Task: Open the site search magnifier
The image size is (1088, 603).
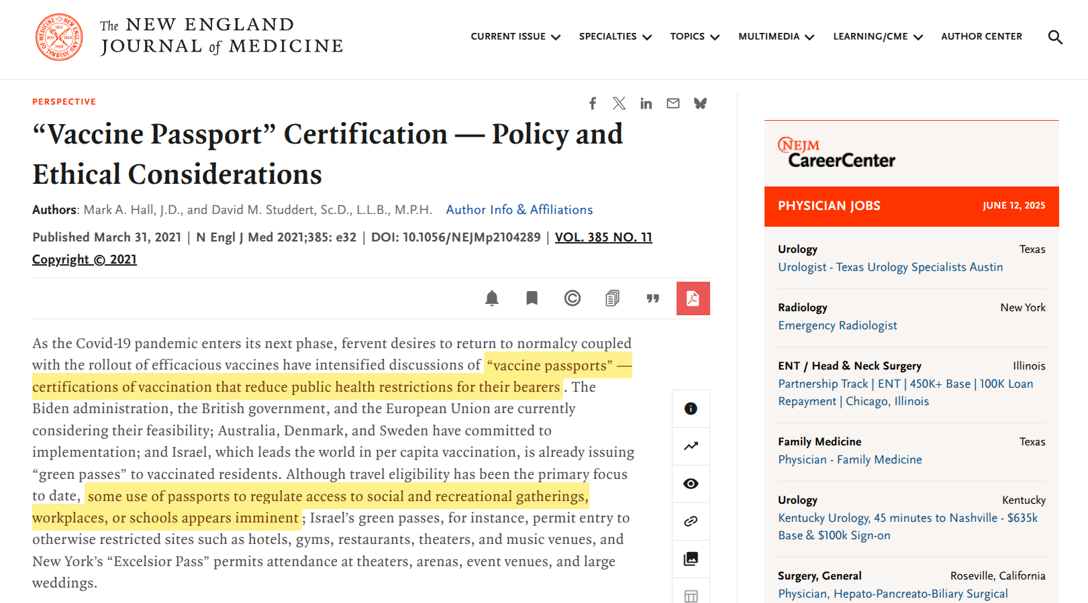Action: click(1055, 37)
